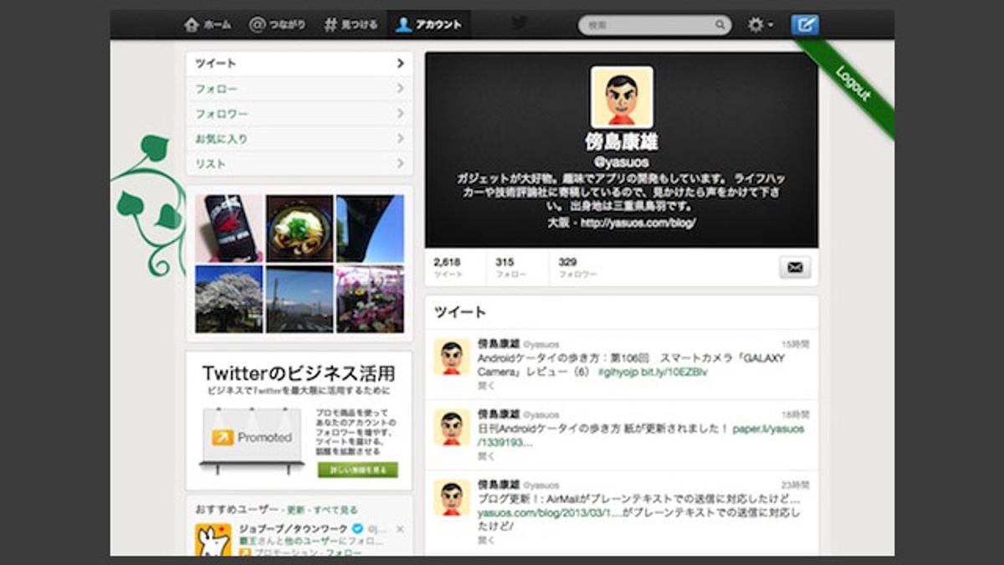This screenshot has width=1004, height=565.
Task: Open リスト in sidebar
Action: pos(299,163)
